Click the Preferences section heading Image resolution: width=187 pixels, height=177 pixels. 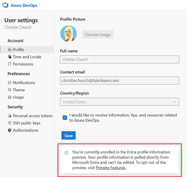pyautogui.click(x=19, y=74)
